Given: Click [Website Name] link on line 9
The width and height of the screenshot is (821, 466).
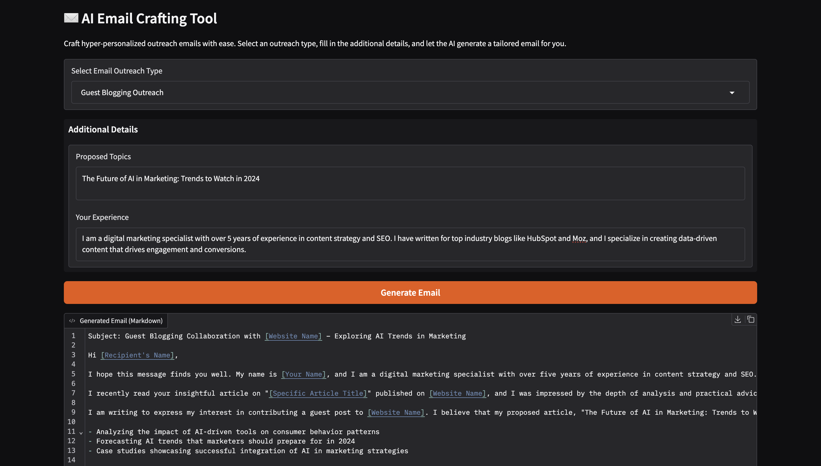Looking at the screenshot, I should 396,412.
